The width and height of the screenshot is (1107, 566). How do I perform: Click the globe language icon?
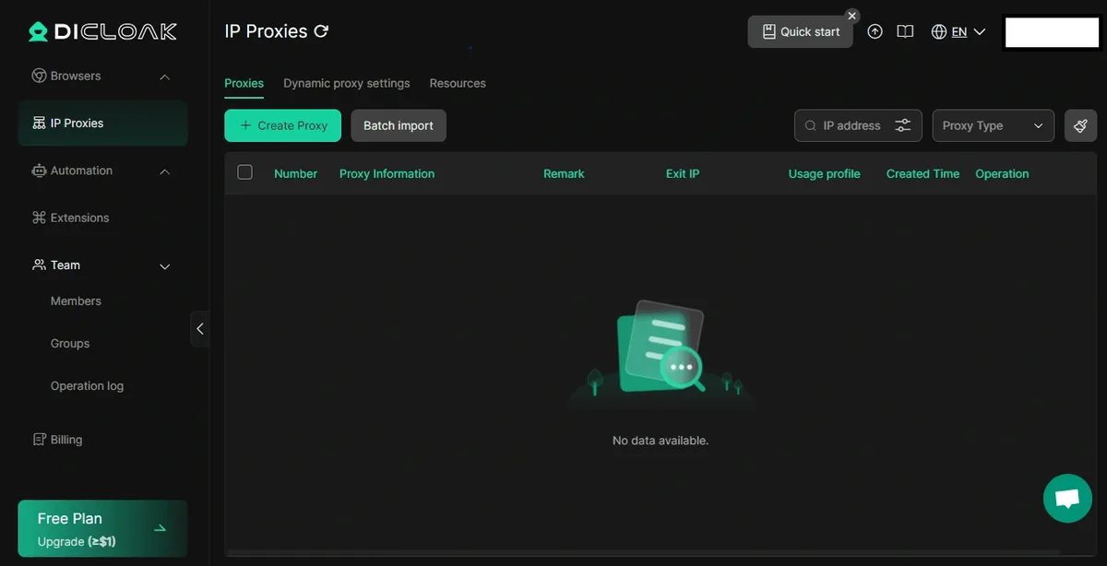coord(939,31)
